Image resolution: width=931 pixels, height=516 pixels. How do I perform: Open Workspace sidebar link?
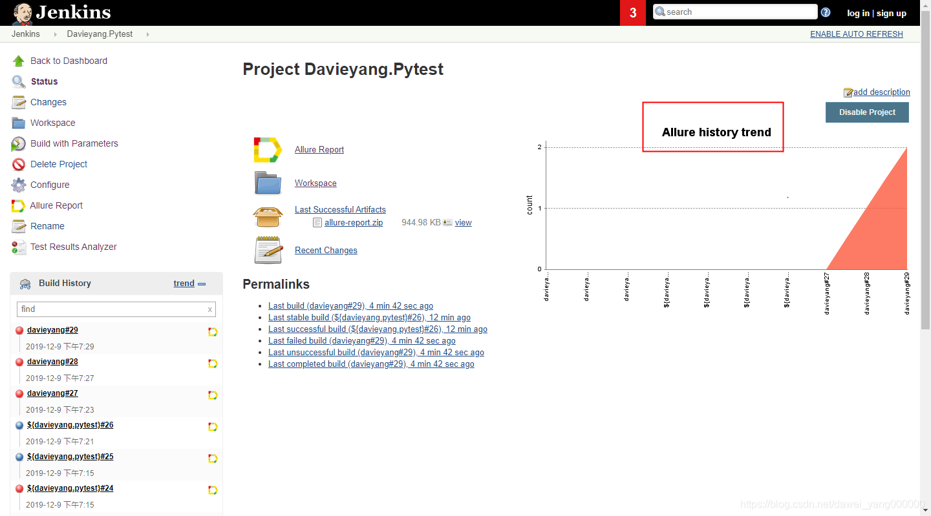pyautogui.click(x=52, y=123)
